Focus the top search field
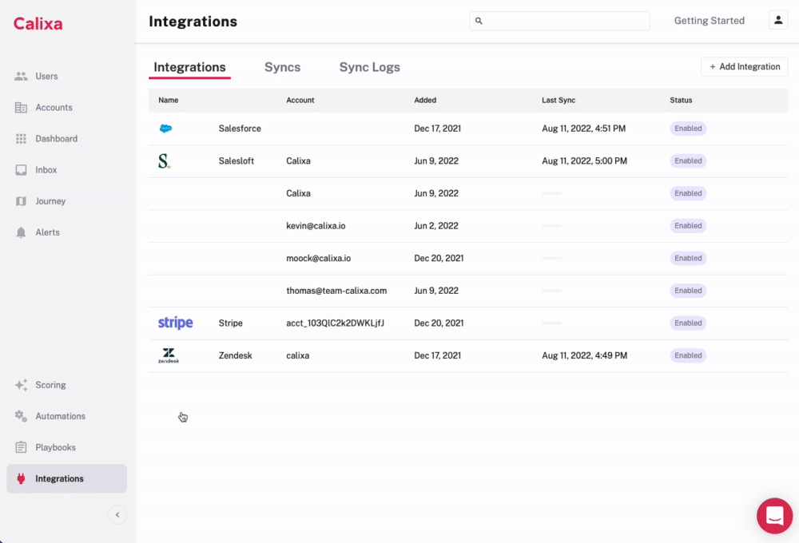This screenshot has height=543, width=799. coord(559,21)
